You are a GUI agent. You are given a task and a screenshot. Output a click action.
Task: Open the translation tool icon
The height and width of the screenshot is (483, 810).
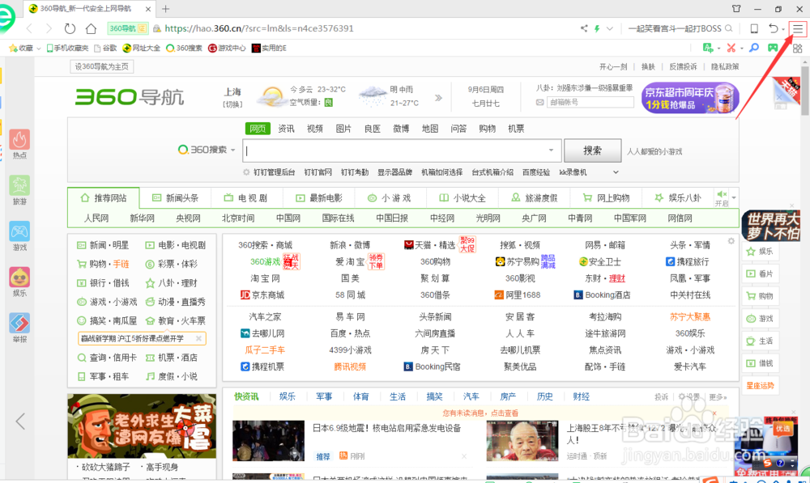point(706,48)
